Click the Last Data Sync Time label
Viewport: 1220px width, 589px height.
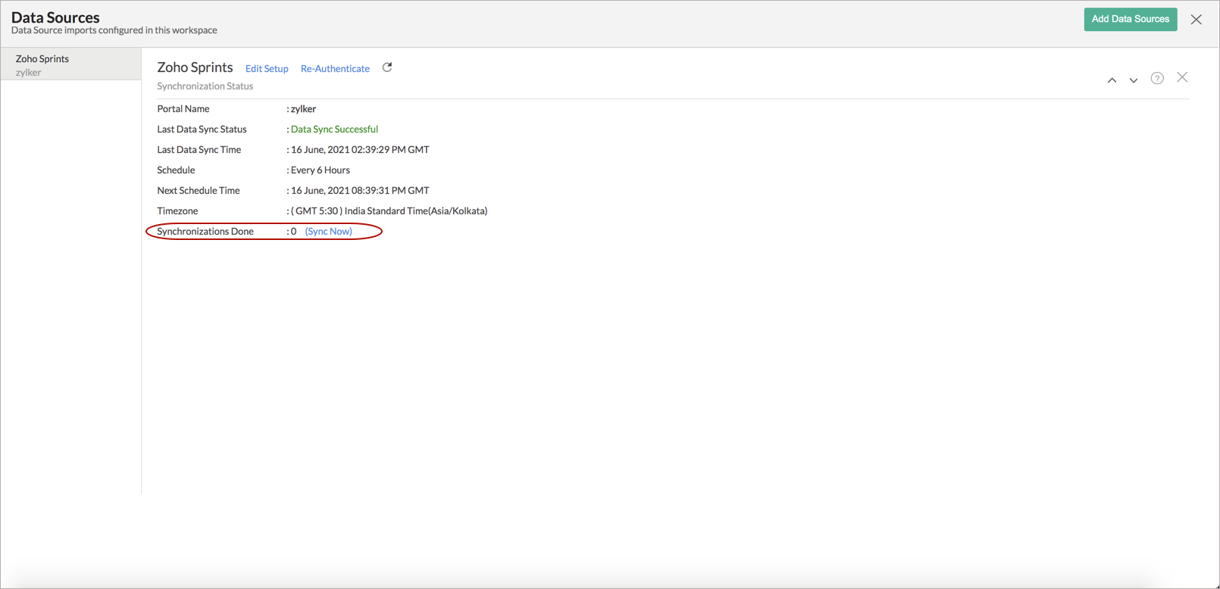(x=199, y=149)
